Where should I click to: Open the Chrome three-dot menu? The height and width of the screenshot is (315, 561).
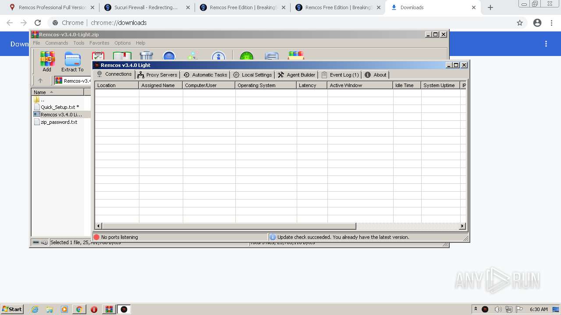tap(552, 23)
